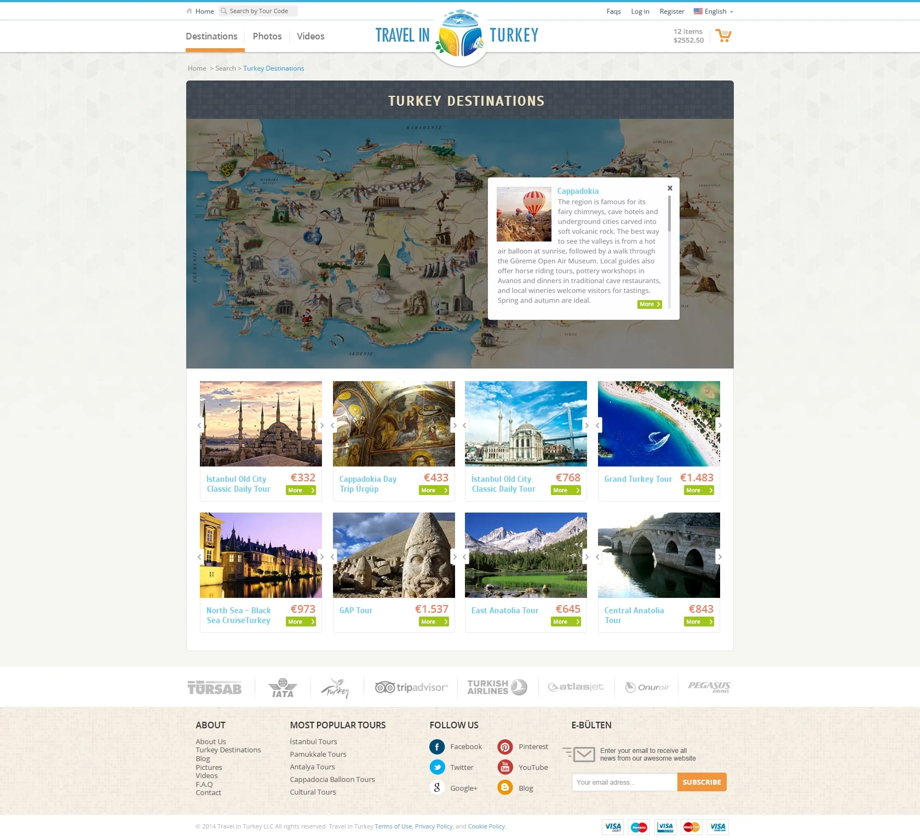920x840 pixels.
Task: Click the Turkish Airlines logo
Action: 497,687
